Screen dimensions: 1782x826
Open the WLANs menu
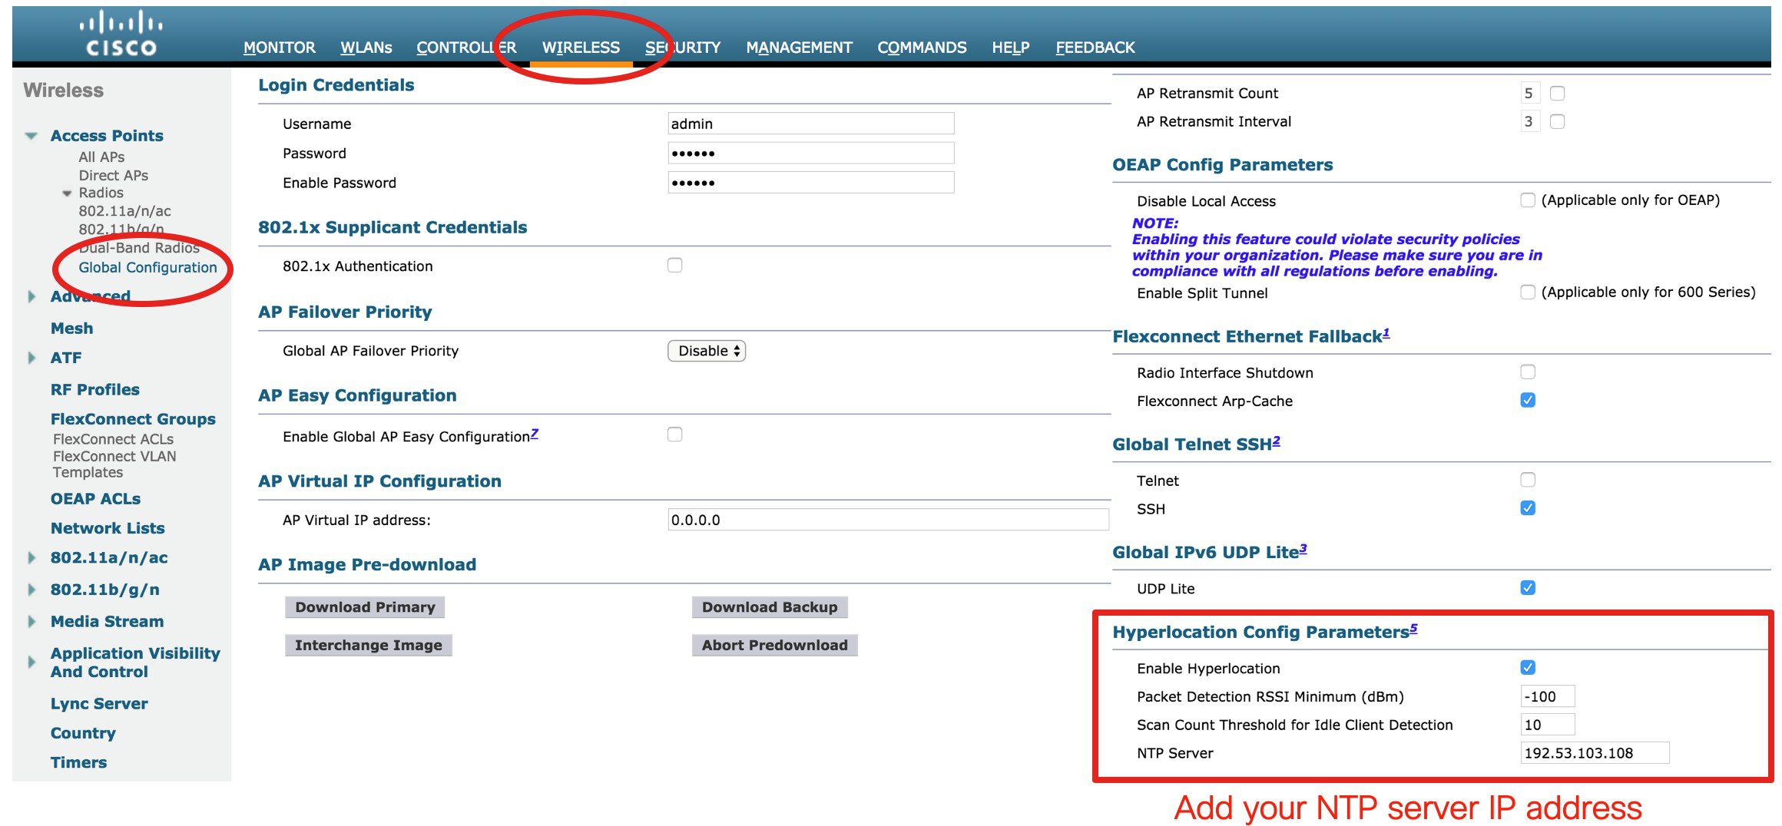pos(366,48)
